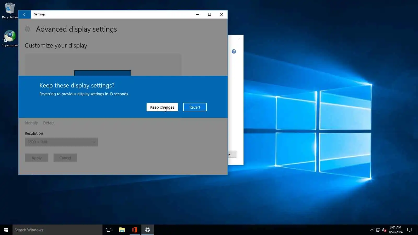Click Search Windows box on taskbar
Viewport: 418px width, 235px height.
pos(57,230)
